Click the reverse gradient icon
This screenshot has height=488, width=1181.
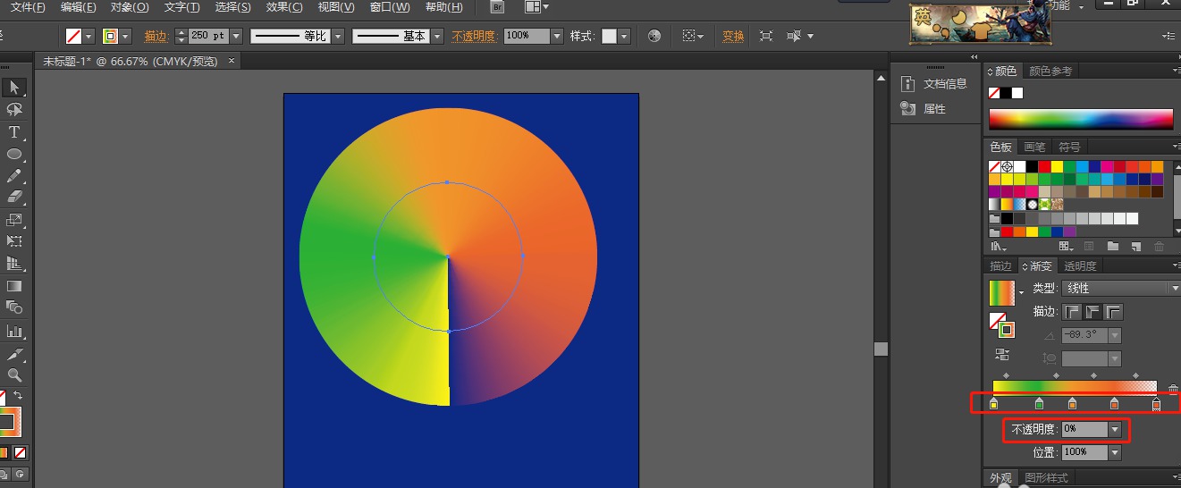[1001, 356]
